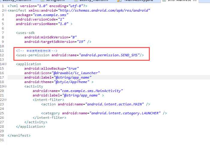Click the XML comment above uses-permission

coord(37,51)
